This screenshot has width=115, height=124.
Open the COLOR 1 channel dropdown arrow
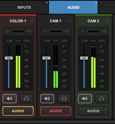(x=32, y=21)
